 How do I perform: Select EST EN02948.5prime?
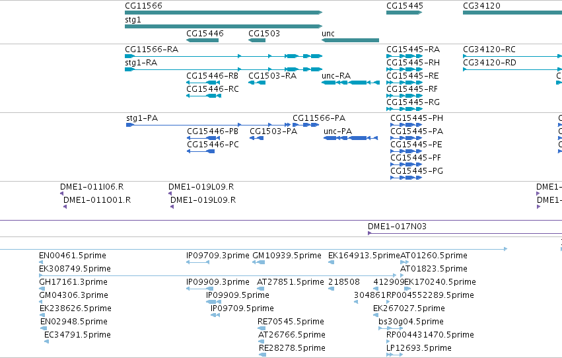pos(44,328)
